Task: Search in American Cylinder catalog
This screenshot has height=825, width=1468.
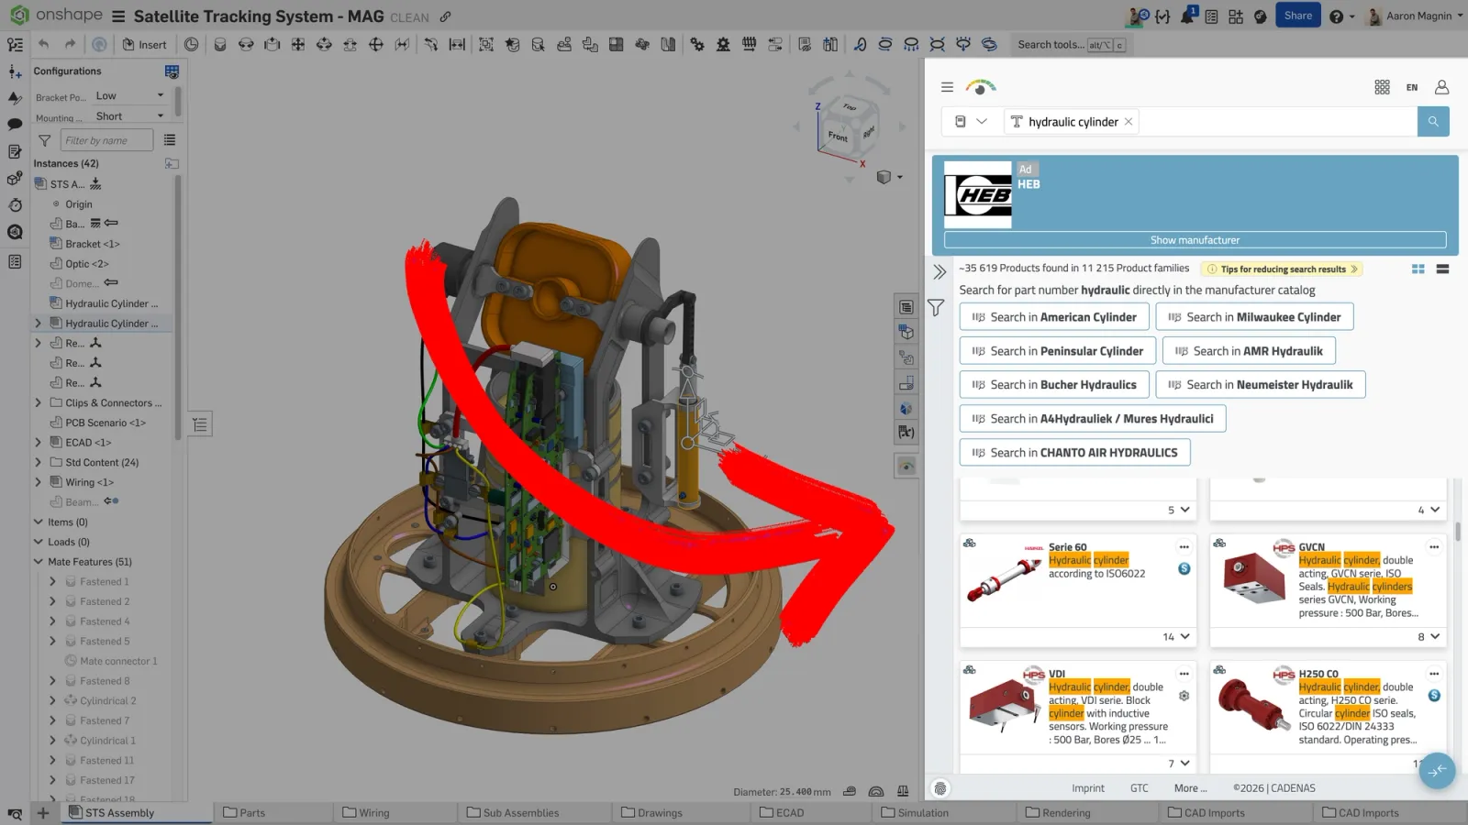Action: tap(1054, 317)
